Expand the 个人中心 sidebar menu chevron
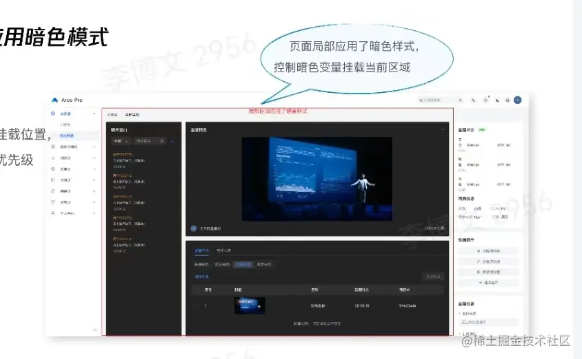Screen dimensions: 582x359 click(94, 214)
